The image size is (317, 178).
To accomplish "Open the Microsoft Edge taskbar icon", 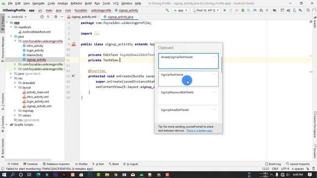I will (x=38, y=175).
